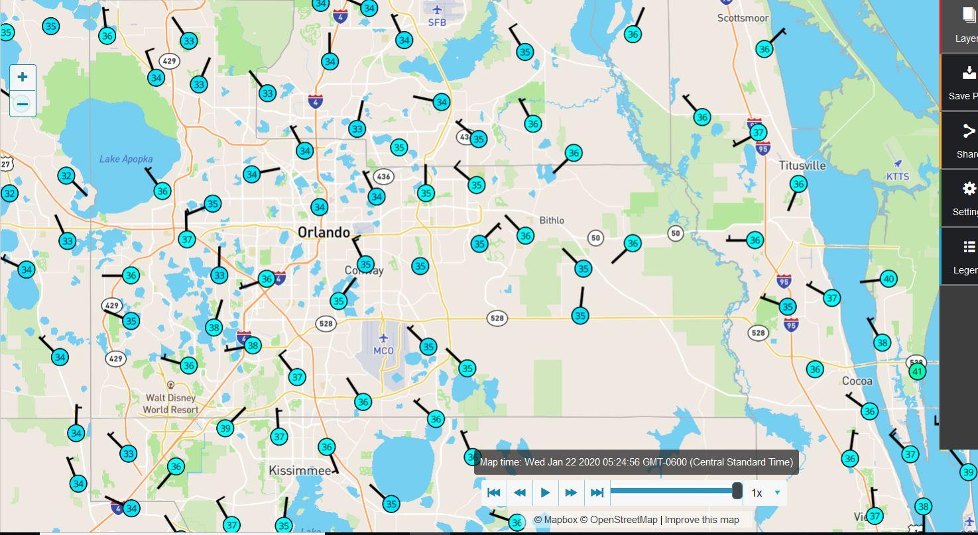
Task: Click the 39 station near Disney World
Action: coord(225,428)
